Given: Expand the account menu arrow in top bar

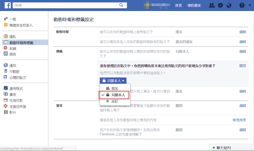Looking at the screenshot, I should [250, 5].
